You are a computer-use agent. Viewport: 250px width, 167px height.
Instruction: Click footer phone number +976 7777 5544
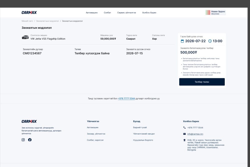click(195, 128)
